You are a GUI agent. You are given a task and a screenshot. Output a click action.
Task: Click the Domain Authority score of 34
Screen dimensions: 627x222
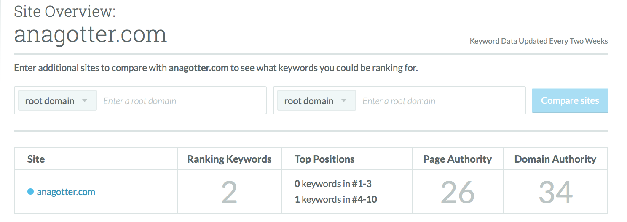tap(555, 192)
